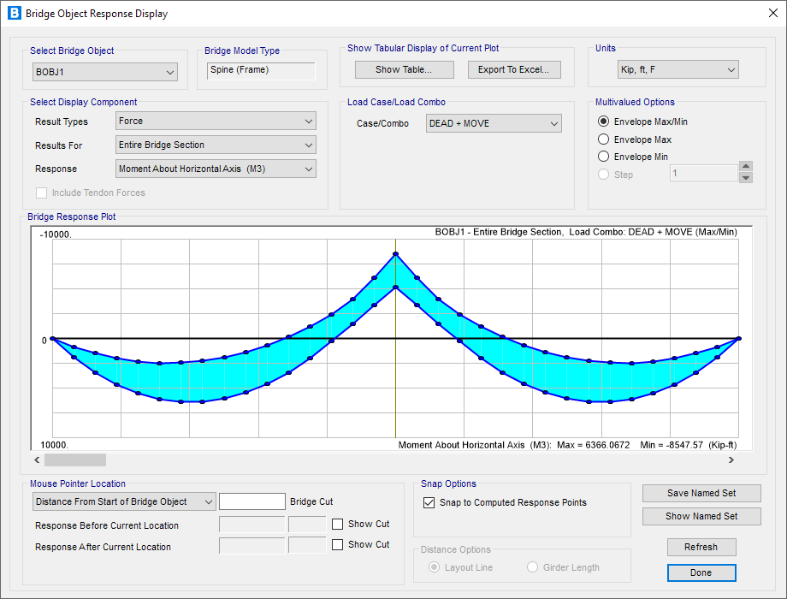Expand the Result Types Force dropdown
Viewport: 787px width, 599px height.
tap(216, 122)
